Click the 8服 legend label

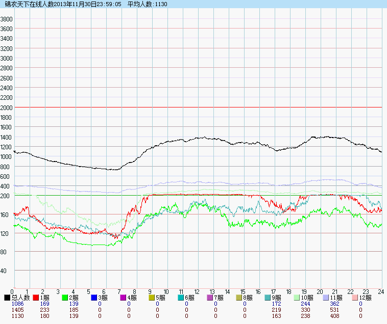(248, 298)
